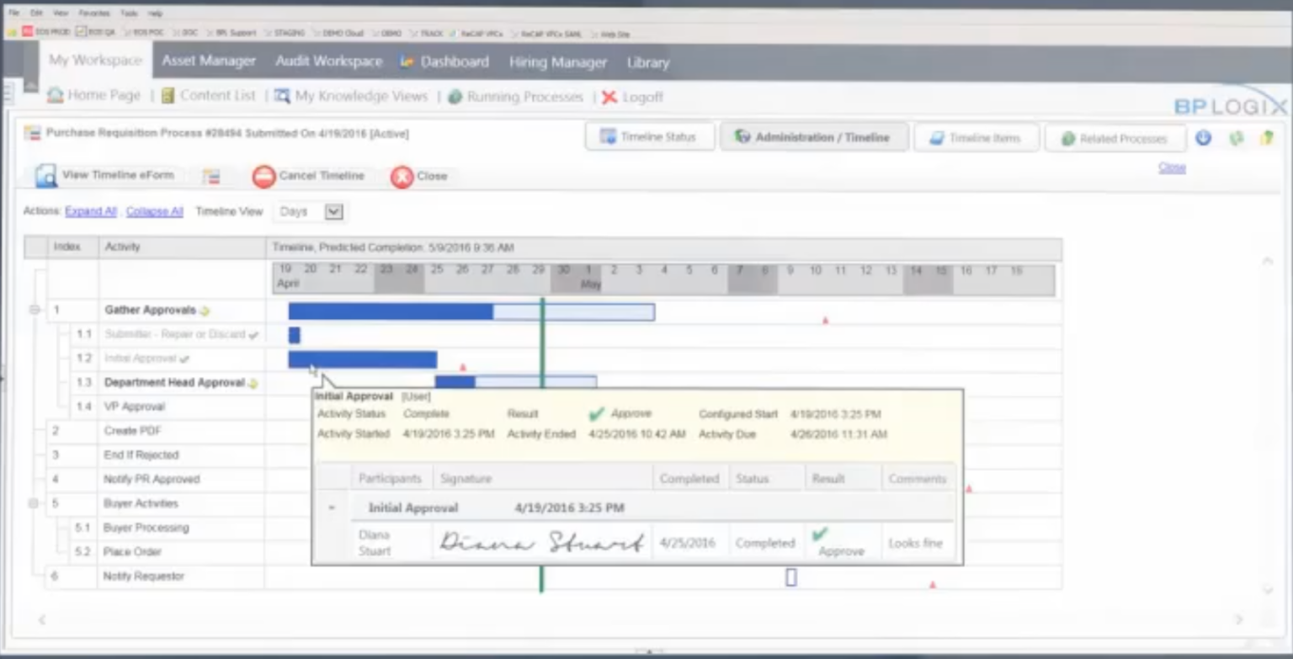Click the green refresh icon in the top right
The width and height of the screenshot is (1293, 659).
[x=1237, y=138]
